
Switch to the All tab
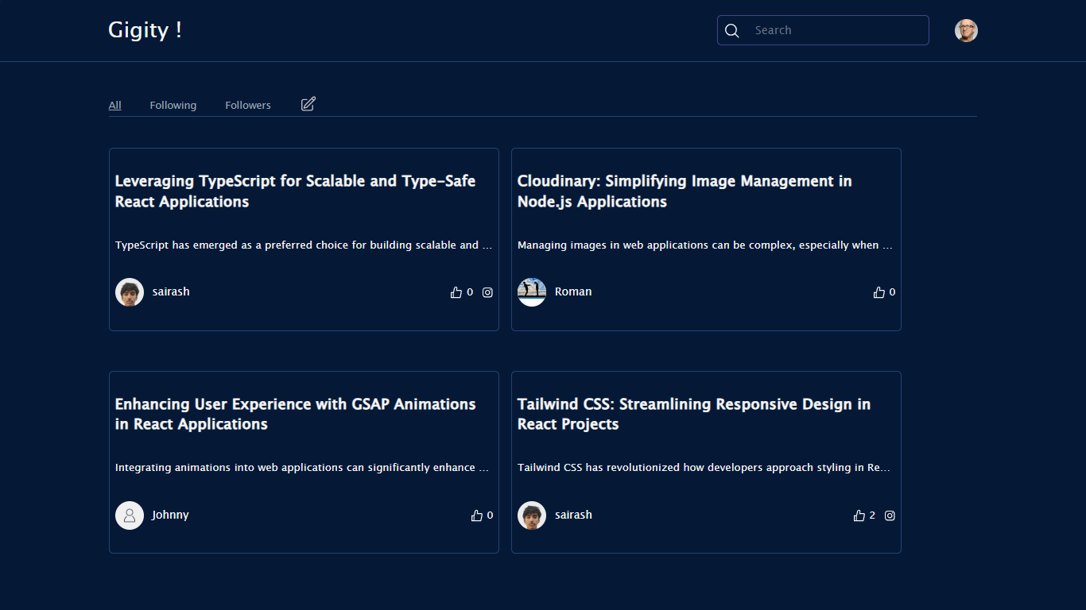tap(115, 106)
